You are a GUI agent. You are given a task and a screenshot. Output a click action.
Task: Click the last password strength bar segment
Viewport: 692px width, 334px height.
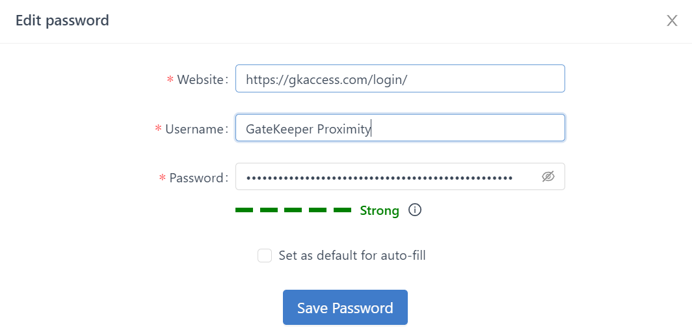click(x=342, y=210)
